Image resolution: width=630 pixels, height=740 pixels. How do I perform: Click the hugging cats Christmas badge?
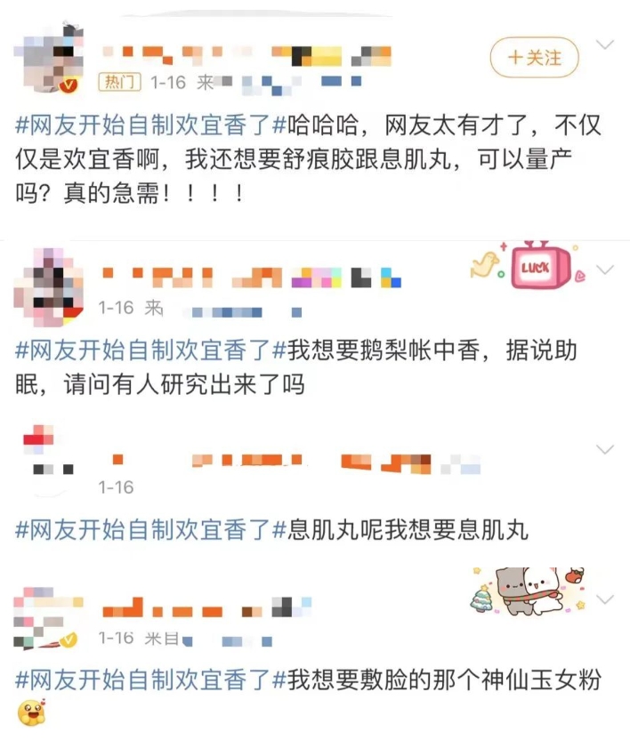click(529, 591)
